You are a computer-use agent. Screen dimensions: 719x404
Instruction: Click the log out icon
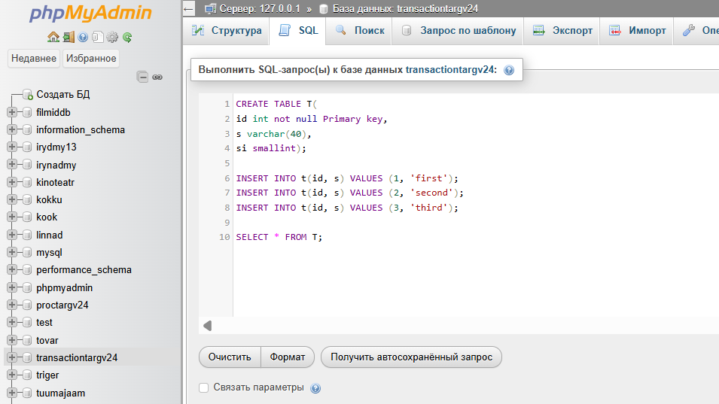pos(69,37)
